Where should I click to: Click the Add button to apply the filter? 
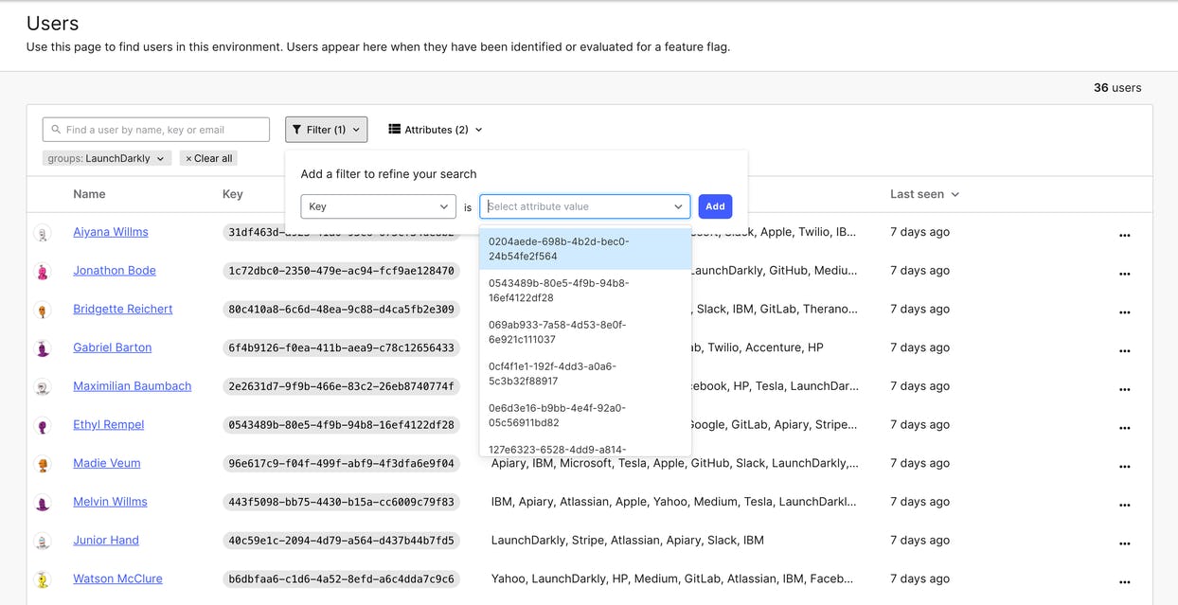coord(715,205)
